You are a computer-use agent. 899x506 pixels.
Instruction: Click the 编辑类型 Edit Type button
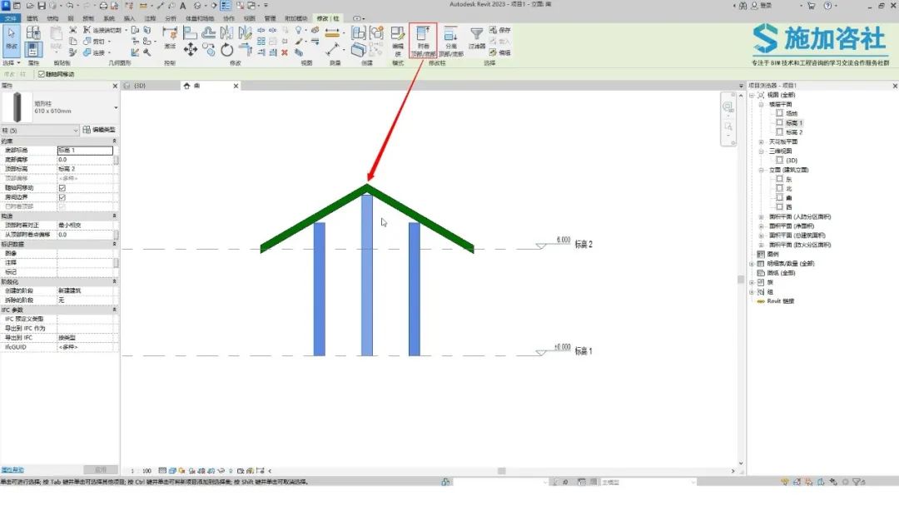click(99, 130)
